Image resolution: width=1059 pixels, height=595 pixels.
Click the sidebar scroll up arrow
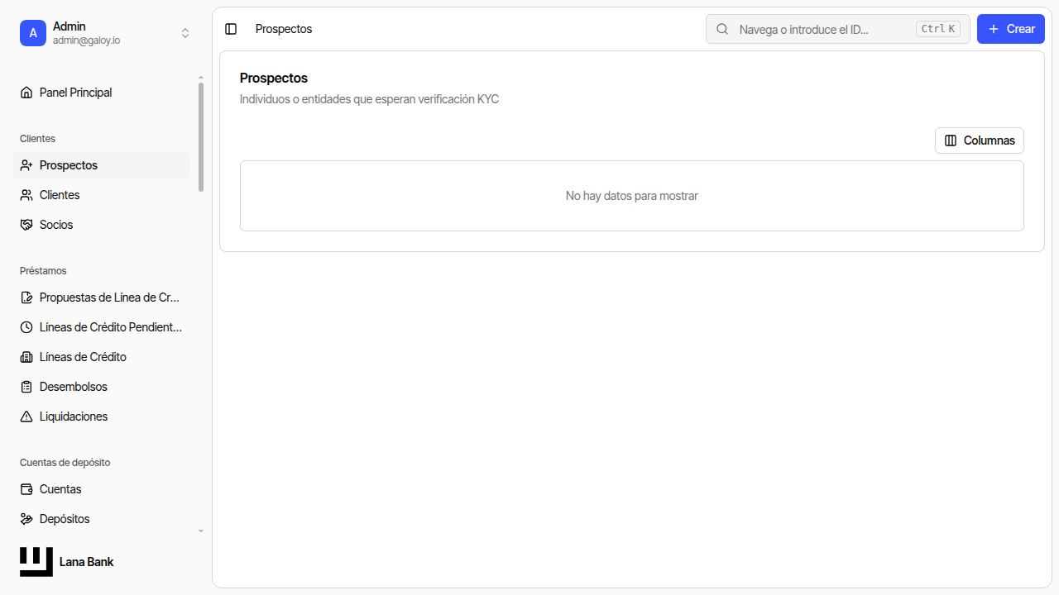point(200,78)
